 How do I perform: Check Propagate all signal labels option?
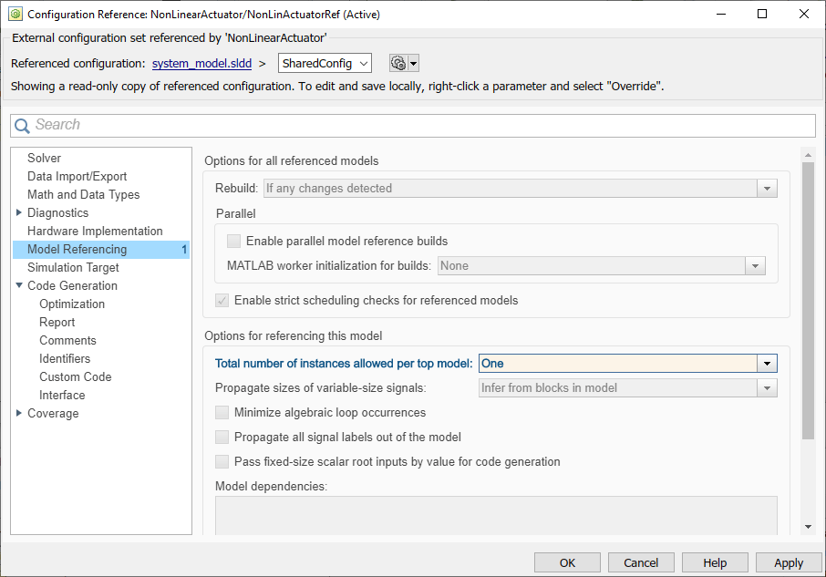(222, 438)
